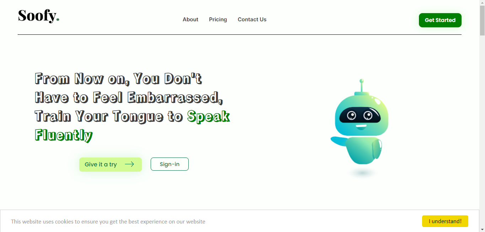Screen dimensions: 485x232
Task: Click the scrollbar up arrow
Action: click(482, 3)
